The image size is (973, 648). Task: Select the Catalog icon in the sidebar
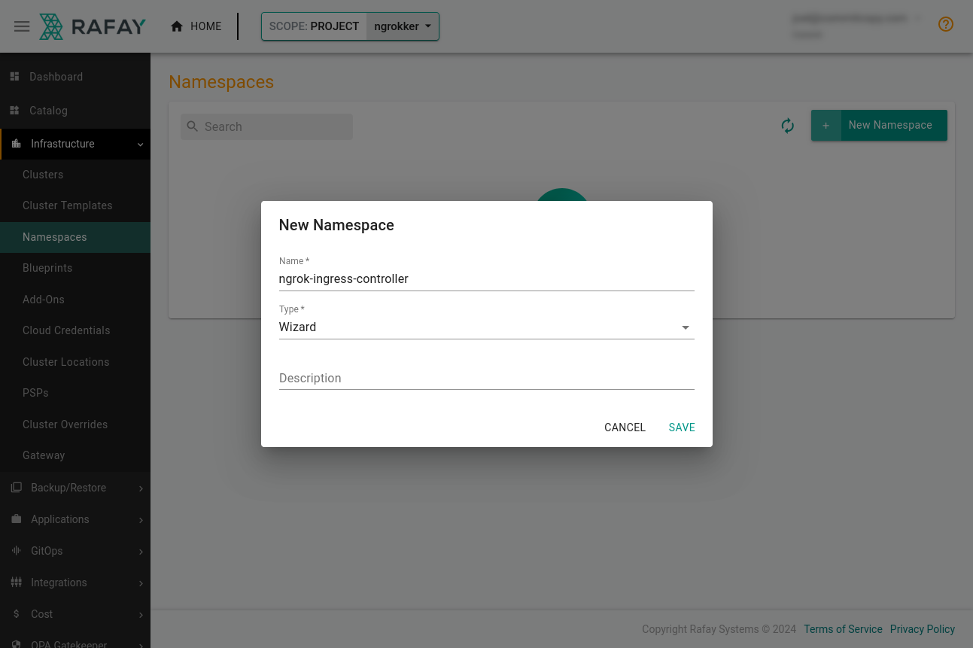[14, 110]
